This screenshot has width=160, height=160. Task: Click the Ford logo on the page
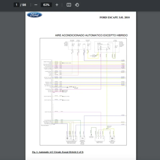34,15
